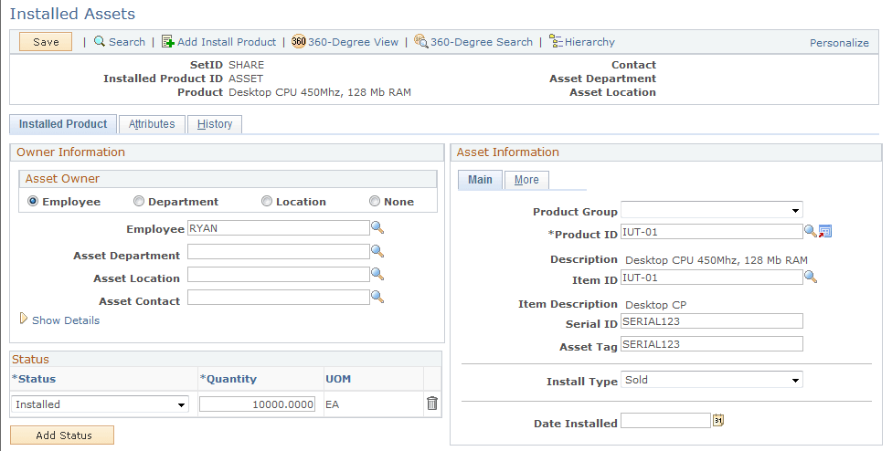Click the 360-Degree Search icon
The image size is (892, 451).
[x=421, y=41]
